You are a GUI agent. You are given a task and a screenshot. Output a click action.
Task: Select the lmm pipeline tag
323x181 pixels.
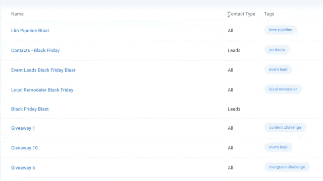tap(281, 30)
